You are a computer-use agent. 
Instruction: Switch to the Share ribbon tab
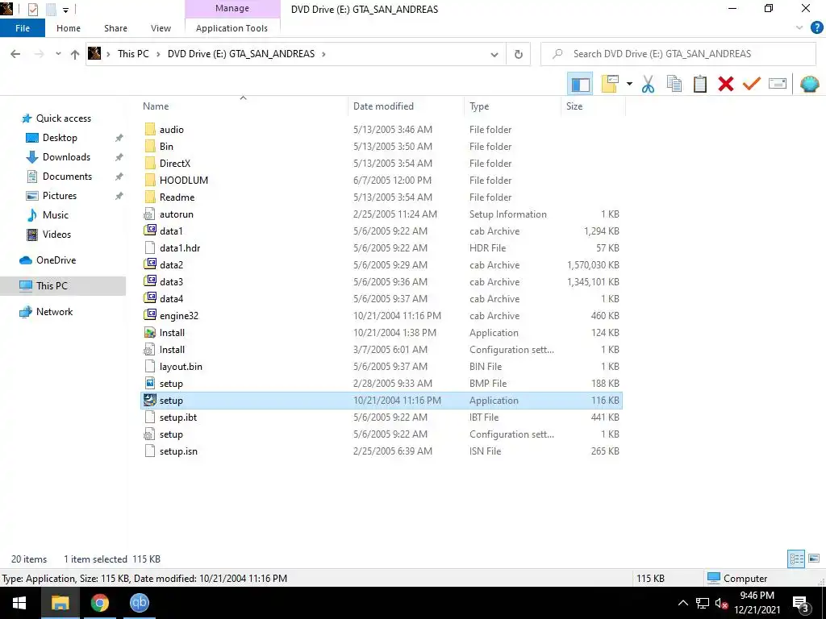point(115,28)
